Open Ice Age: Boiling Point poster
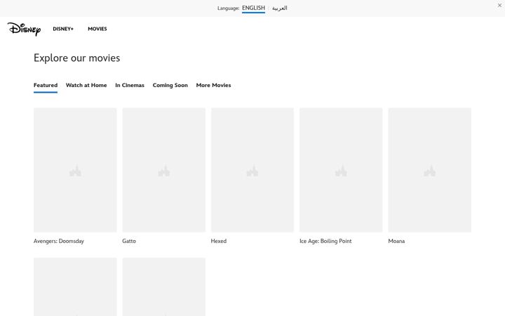This screenshot has width=505, height=316. click(341, 170)
